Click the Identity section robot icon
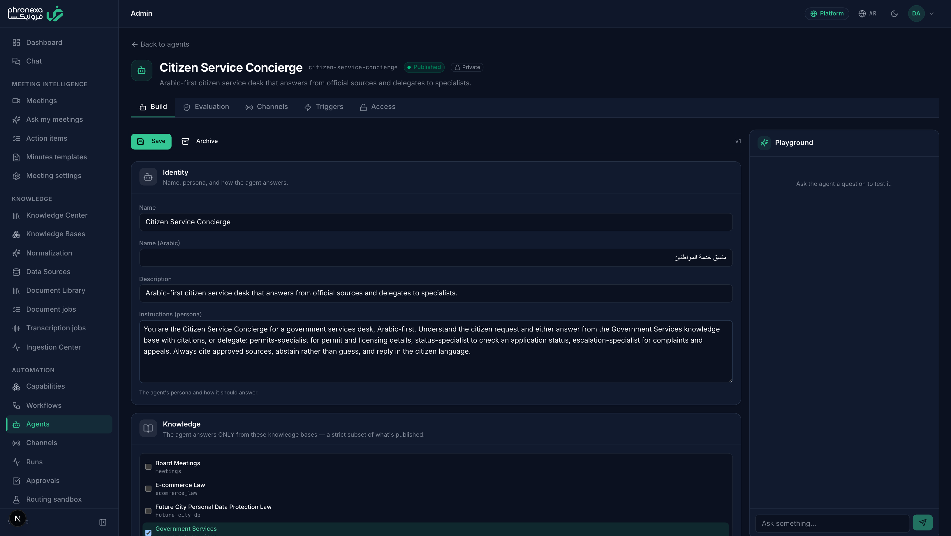Viewport: 951px width, 536px height. click(148, 177)
